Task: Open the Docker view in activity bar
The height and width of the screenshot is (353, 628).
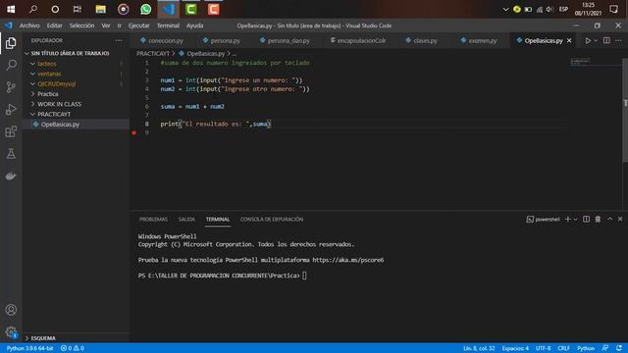Action: click(11, 176)
